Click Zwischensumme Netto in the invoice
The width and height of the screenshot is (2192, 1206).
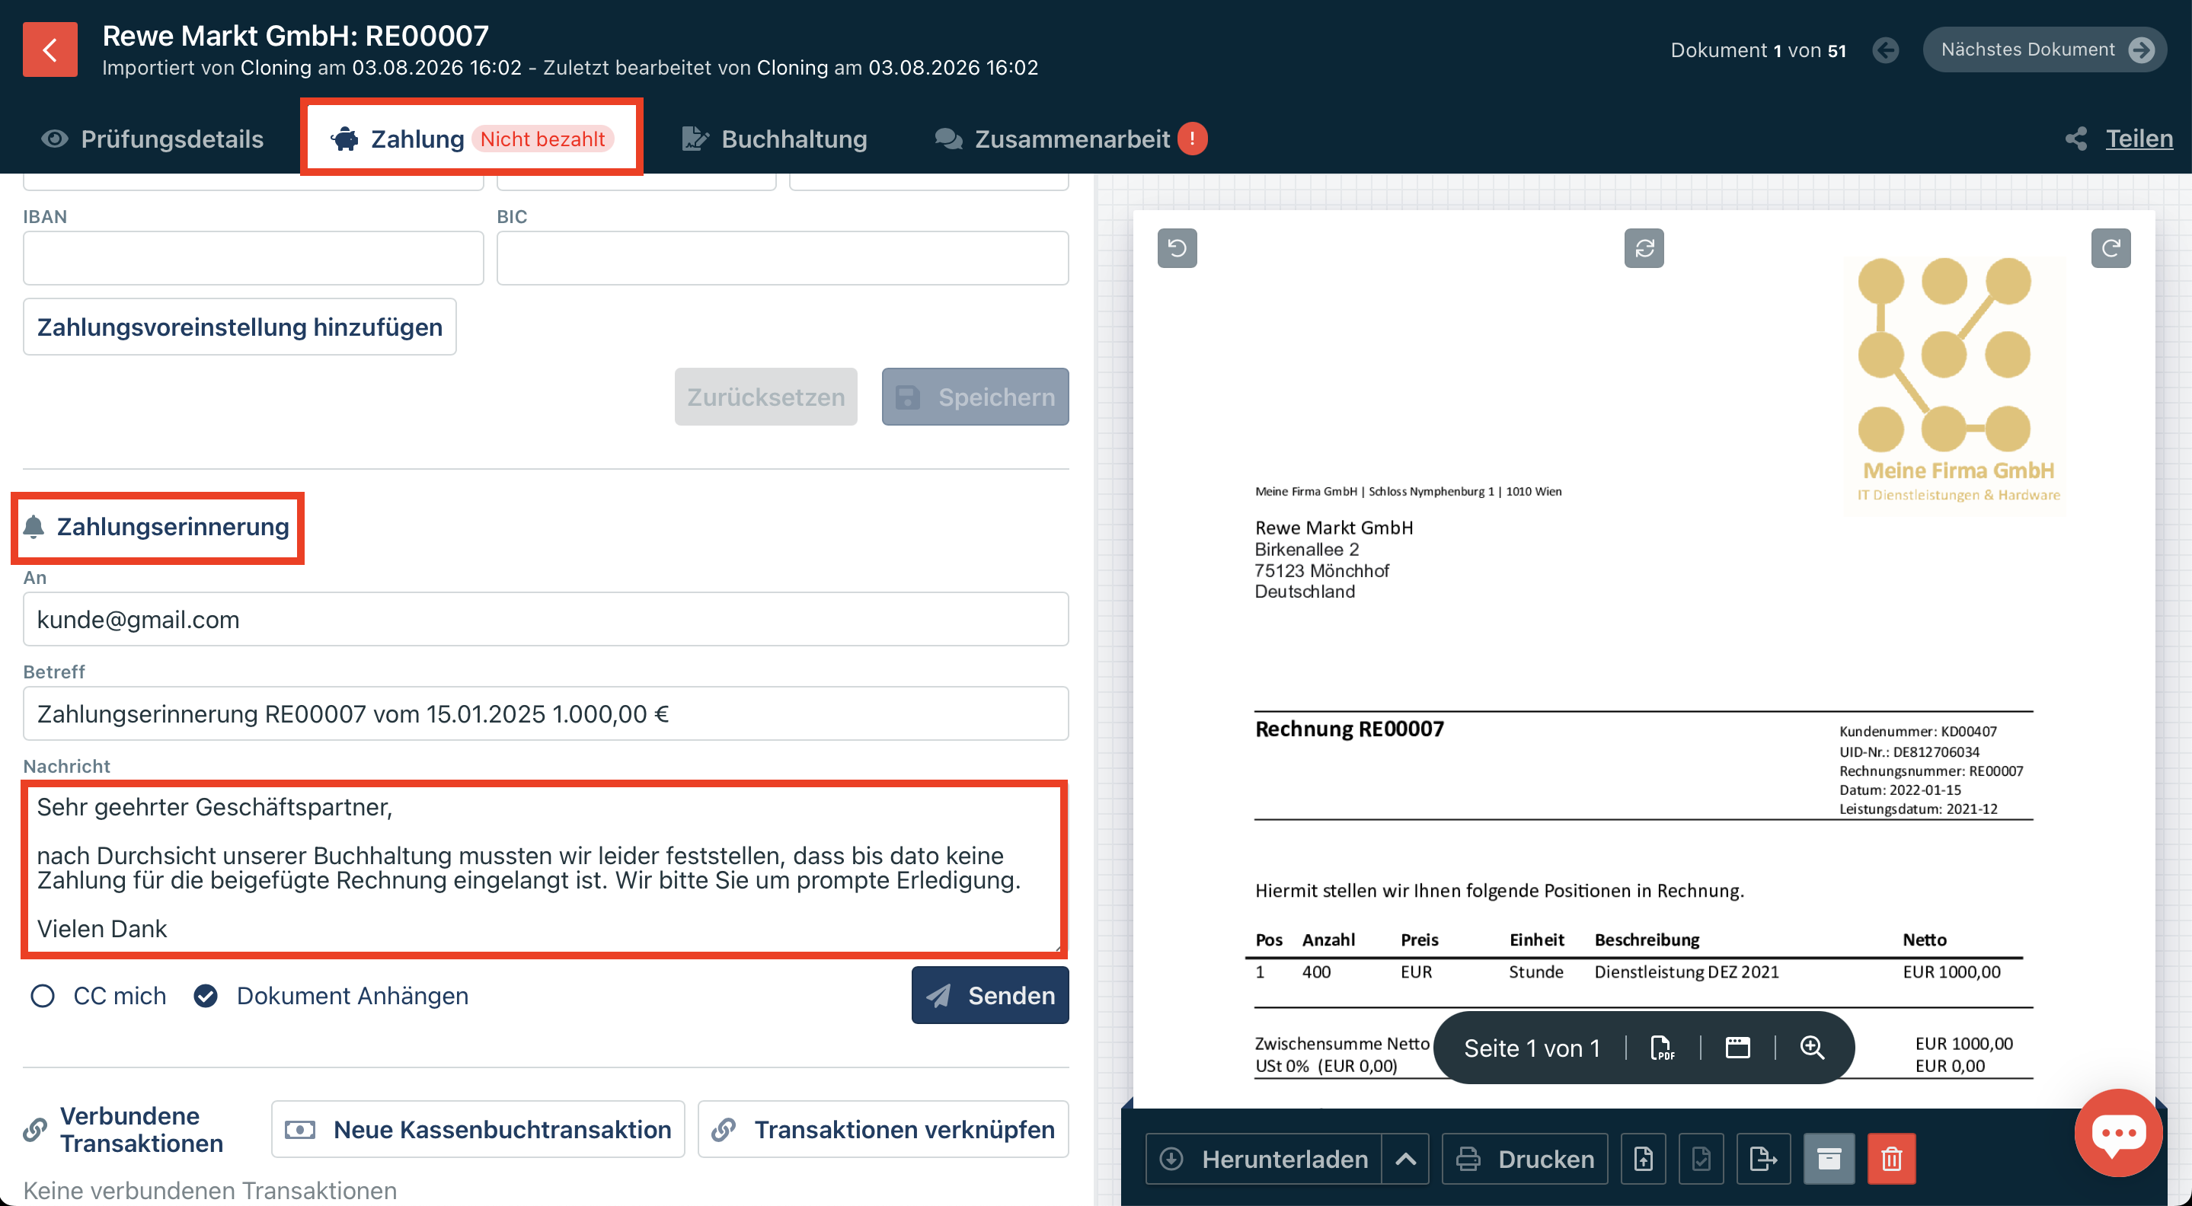1342,1044
